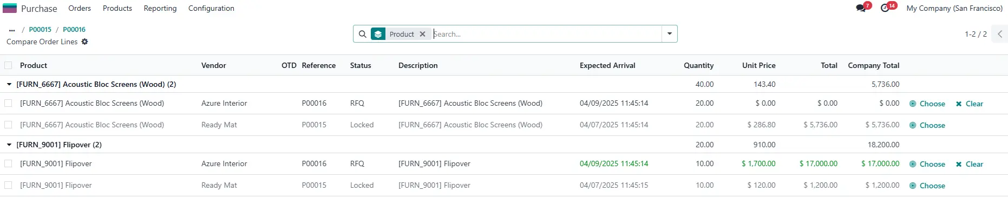Viewport: 1008px width, 198px height.
Task: Open the breadcrumb ellipsis menu
Action: point(12,30)
